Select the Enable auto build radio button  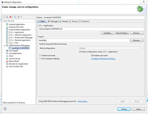pyautogui.click(x=40, y=55)
